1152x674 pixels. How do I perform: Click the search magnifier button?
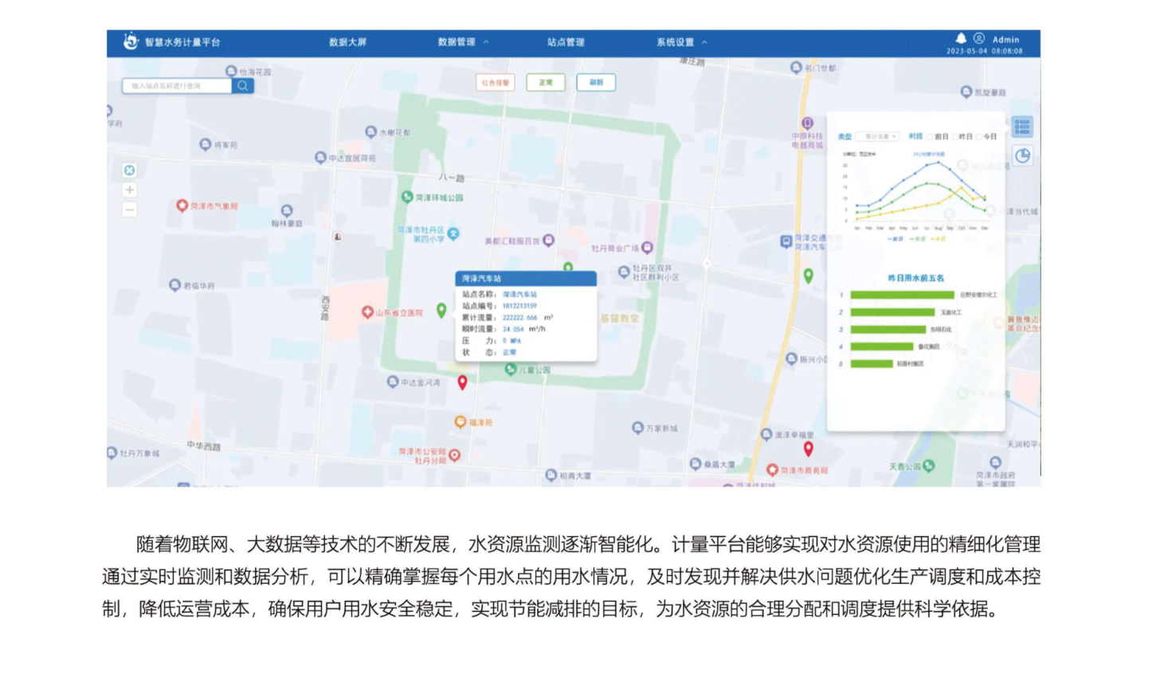[243, 85]
